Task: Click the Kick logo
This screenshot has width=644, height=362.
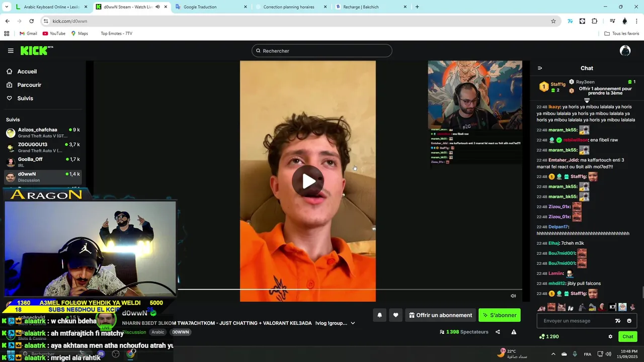Action: [36, 50]
